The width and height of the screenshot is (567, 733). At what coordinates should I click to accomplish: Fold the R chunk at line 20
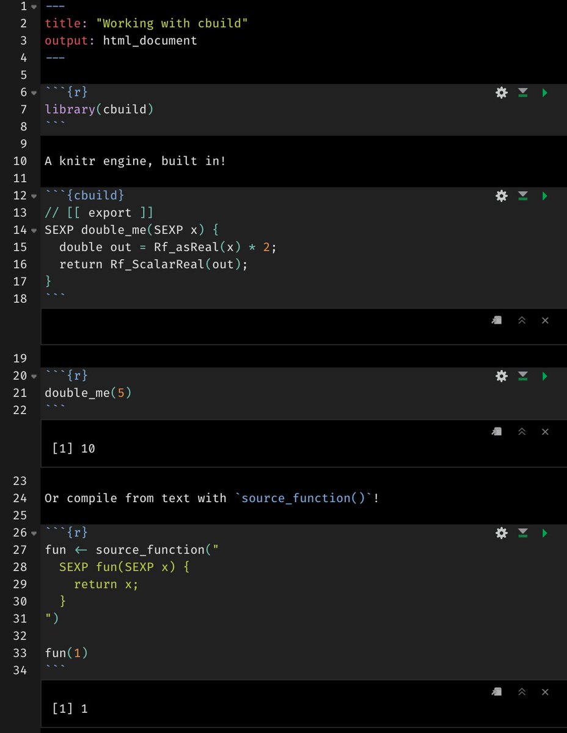click(34, 376)
